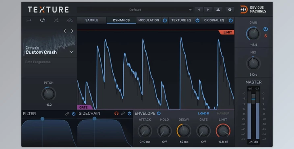294x149 pixels.
Task: Expand the Custom Crash sample chevron
Action: click(x=71, y=52)
